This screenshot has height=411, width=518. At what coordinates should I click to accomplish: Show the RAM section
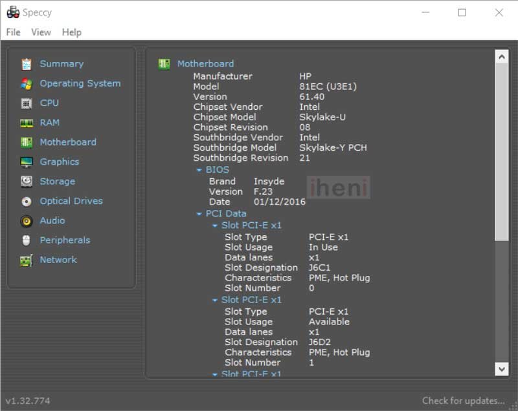pos(50,123)
